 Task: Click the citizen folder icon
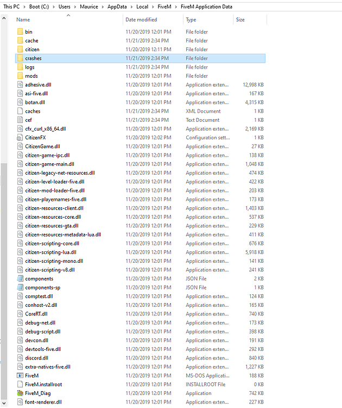pos(20,50)
